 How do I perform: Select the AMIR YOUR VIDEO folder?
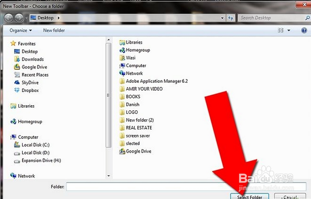tap(141, 89)
